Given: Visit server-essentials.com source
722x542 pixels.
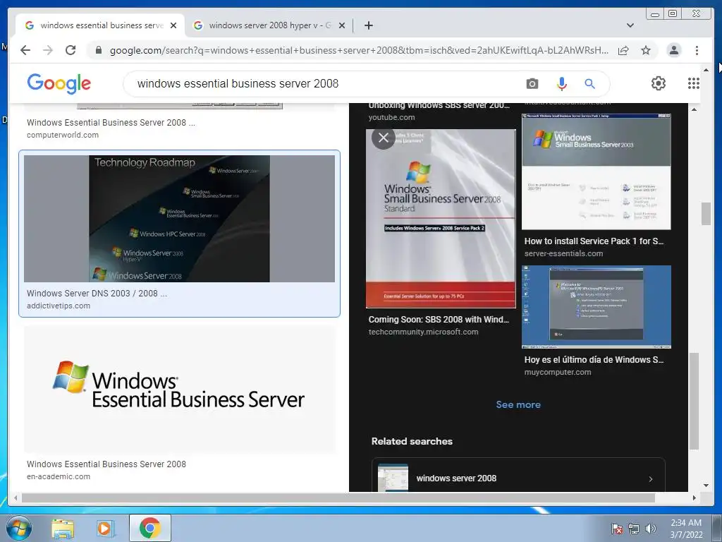Looking at the screenshot, I should point(563,253).
